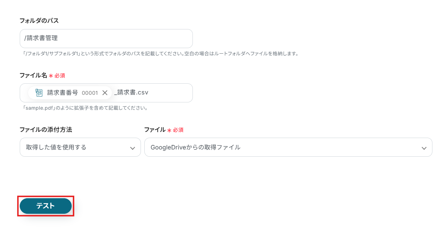Click the 必須 marker next to ファイル

(x=178, y=130)
